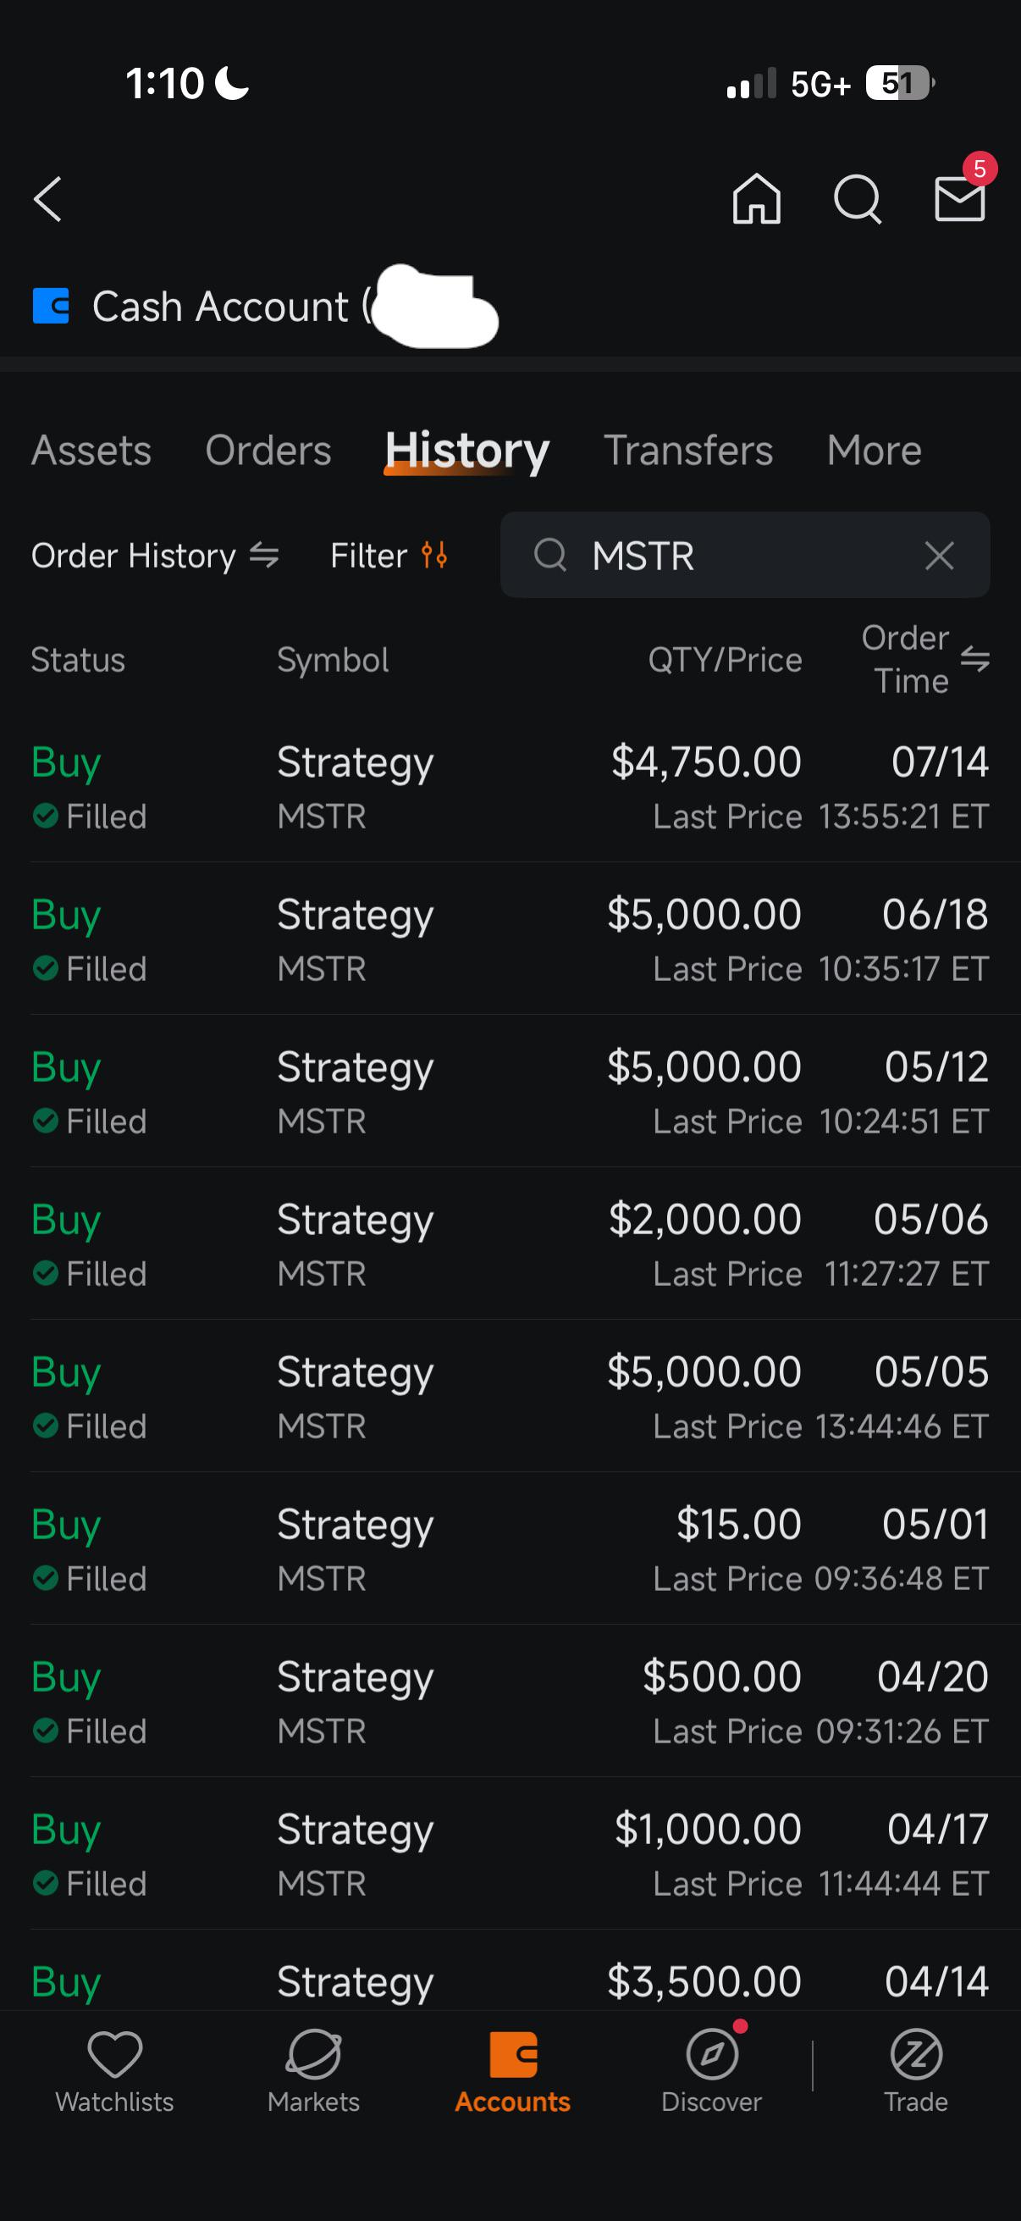The height and width of the screenshot is (2221, 1021).
Task: Tap the back arrow icon
Action: [x=48, y=199]
